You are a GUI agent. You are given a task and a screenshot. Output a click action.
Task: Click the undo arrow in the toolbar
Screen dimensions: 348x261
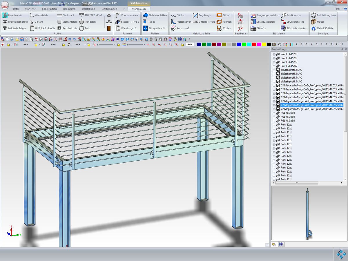click(x=70, y=39)
